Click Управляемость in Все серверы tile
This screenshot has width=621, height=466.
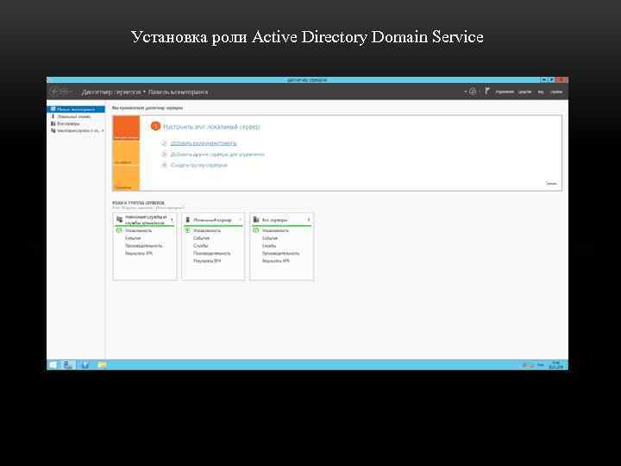point(275,230)
